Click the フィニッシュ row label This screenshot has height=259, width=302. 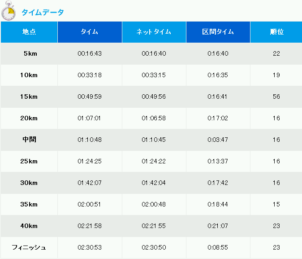29,247
